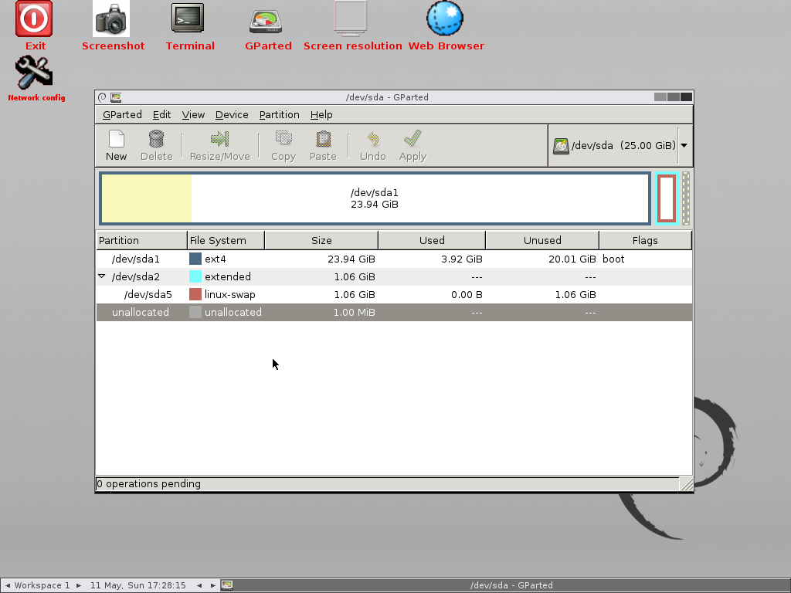The image size is (791, 593).
Task: Open the Terminal desktop shortcut
Action: point(188,19)
